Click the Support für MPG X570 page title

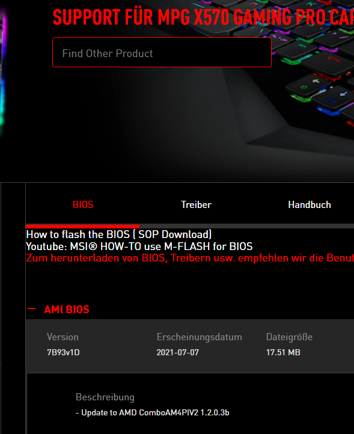pos(203,17)
